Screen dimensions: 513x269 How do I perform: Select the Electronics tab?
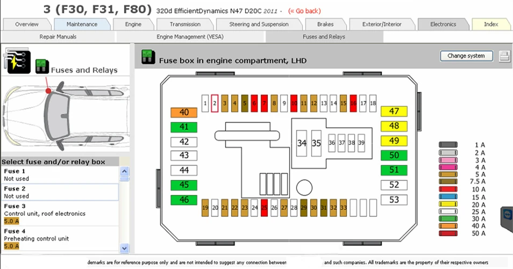(443, 24)
